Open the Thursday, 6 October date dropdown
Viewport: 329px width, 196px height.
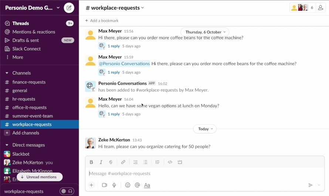[205, 32]
